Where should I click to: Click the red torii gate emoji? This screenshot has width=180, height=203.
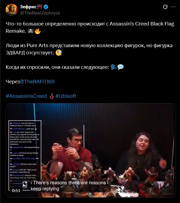(x=40, y=7)
